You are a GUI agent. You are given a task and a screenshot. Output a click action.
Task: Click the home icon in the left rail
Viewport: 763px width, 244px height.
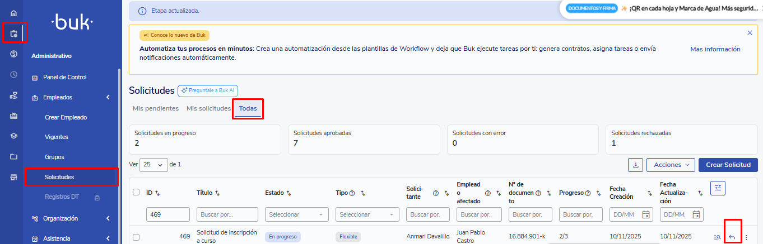13,13
